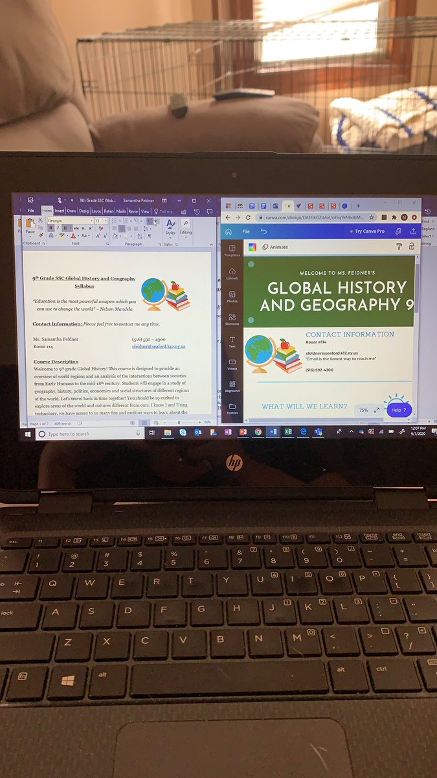Open Templates panel in Canva sidebar

click(232, 250)
